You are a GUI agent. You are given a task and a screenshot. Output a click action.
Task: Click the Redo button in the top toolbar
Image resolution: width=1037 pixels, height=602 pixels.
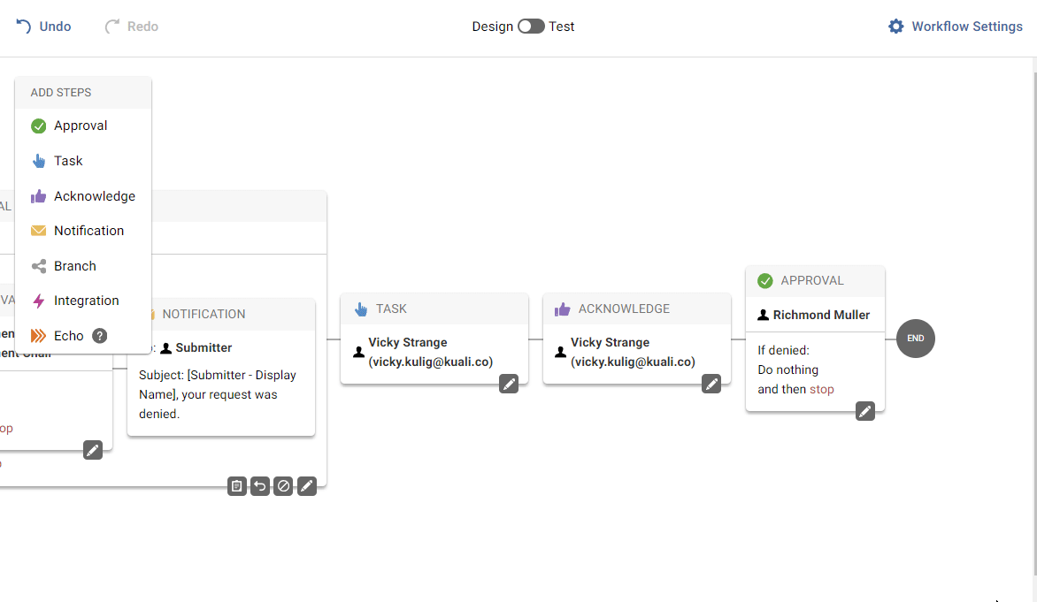click(x=131, y=26)
